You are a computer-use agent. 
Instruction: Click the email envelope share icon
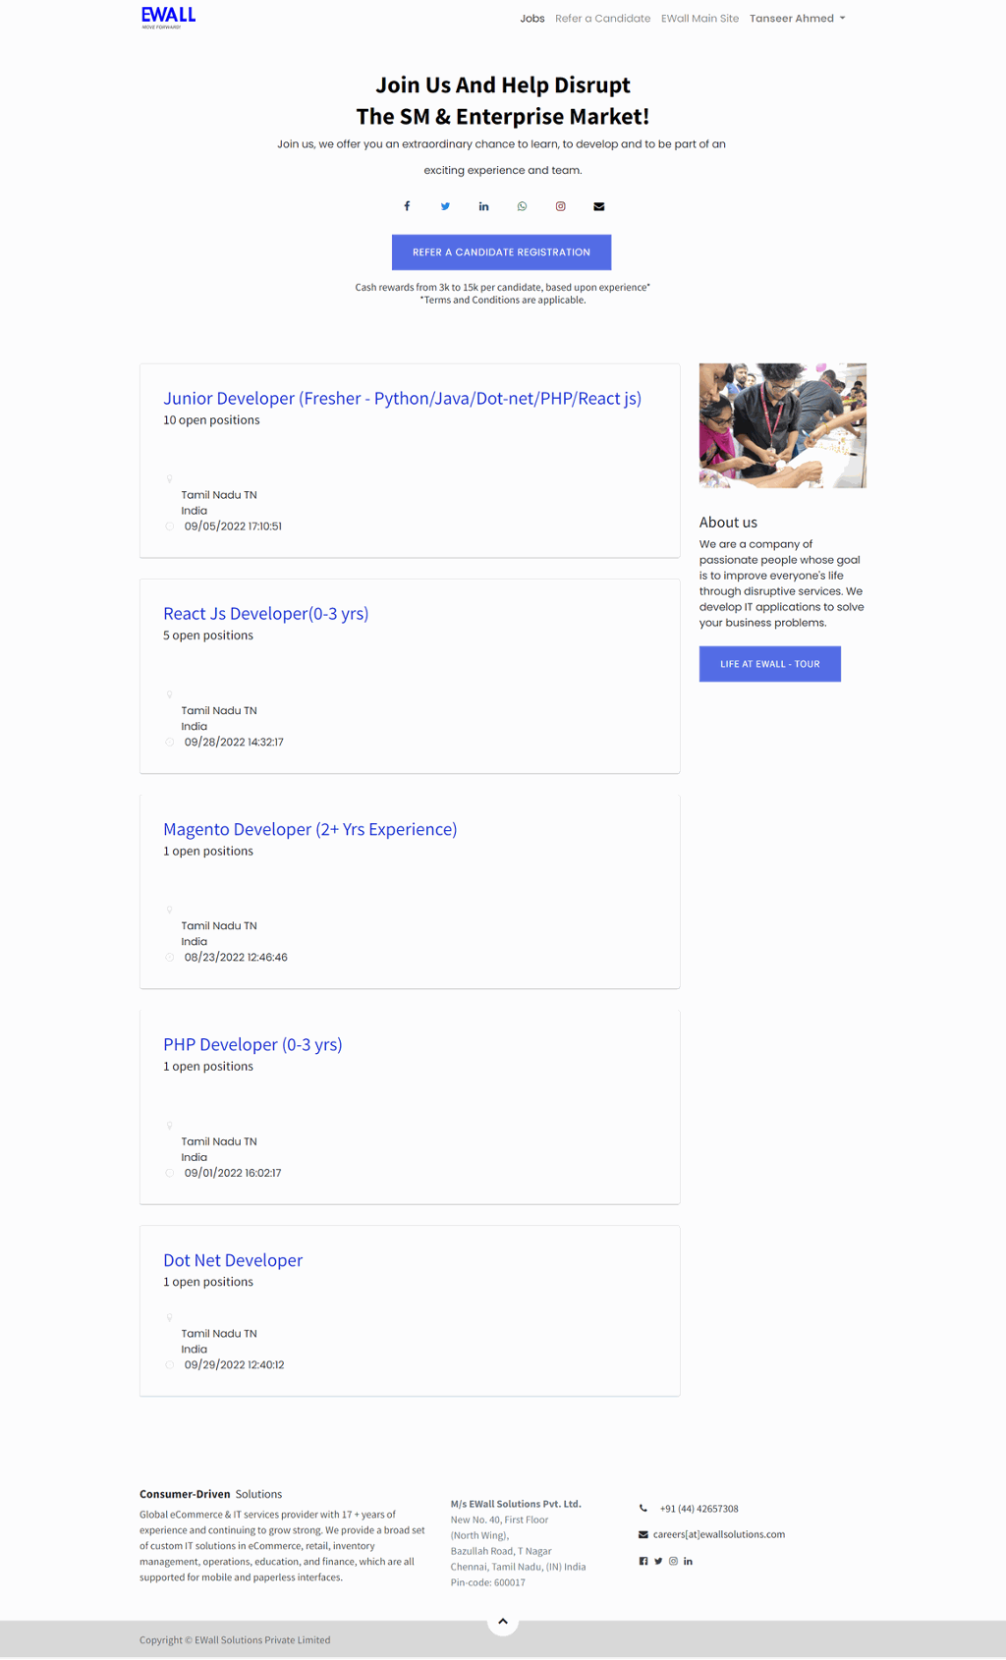coord(598,206)
